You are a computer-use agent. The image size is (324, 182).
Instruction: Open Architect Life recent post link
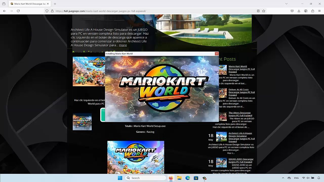tap(241, 137)
